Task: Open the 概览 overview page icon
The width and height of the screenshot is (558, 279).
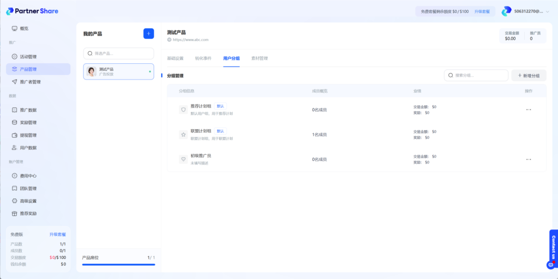Action: (15, 28)
